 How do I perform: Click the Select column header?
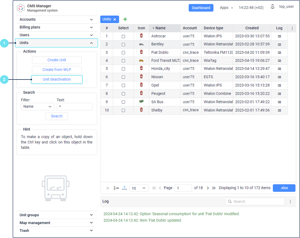tap(123, 28)
